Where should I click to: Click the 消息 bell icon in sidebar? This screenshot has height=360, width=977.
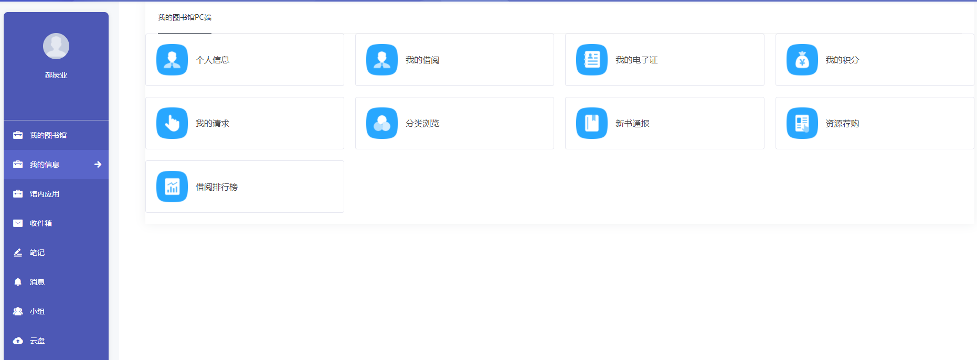[x=18, y=282]
